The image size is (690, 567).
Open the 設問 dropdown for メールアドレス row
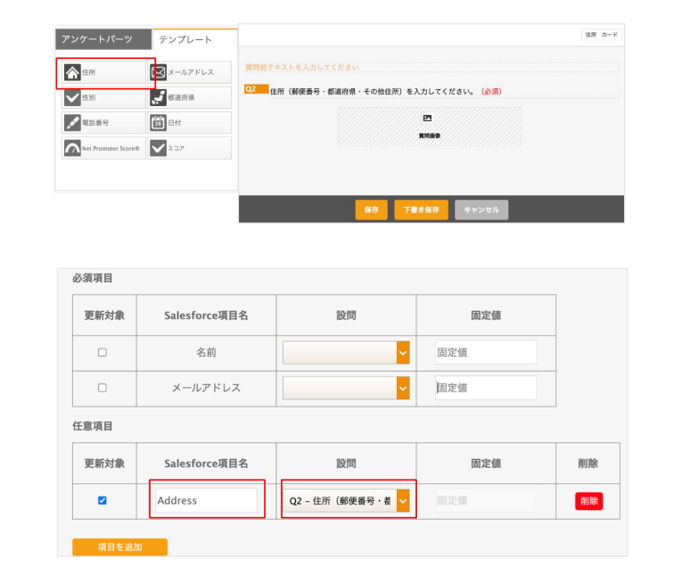tap(346, 388)
